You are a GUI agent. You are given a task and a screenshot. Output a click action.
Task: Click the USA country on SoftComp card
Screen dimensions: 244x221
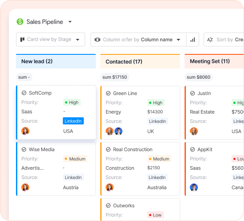pos(68,131)
